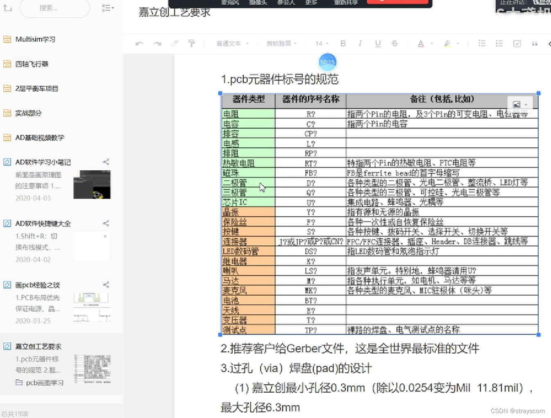Apply italic formatting with the I icon
Screen dimensions: 551x418
pyautogui.click(x=360, y=43)
